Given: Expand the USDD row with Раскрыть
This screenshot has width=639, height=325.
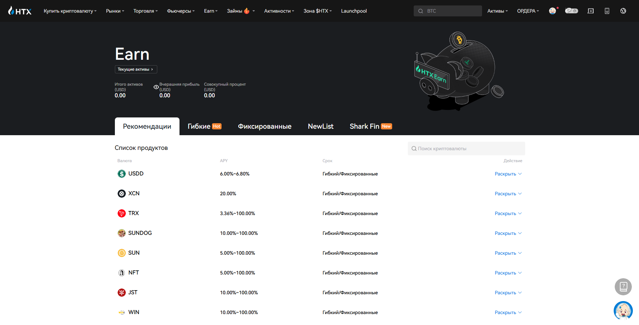Looking at the screenshot, I should tap(508, 174).
